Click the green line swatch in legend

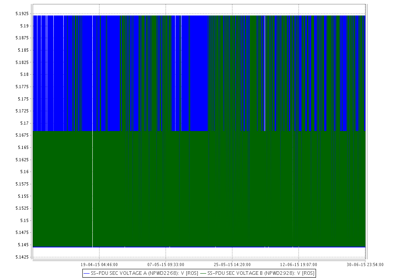coord(203,274)
